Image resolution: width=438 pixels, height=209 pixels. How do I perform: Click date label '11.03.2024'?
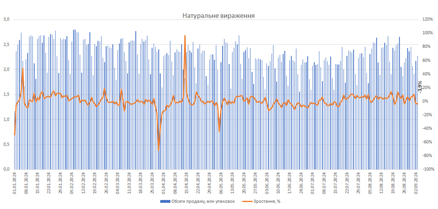[x=129, y=183]
